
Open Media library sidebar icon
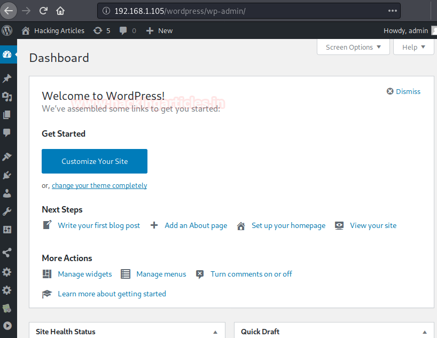point(7,97)
